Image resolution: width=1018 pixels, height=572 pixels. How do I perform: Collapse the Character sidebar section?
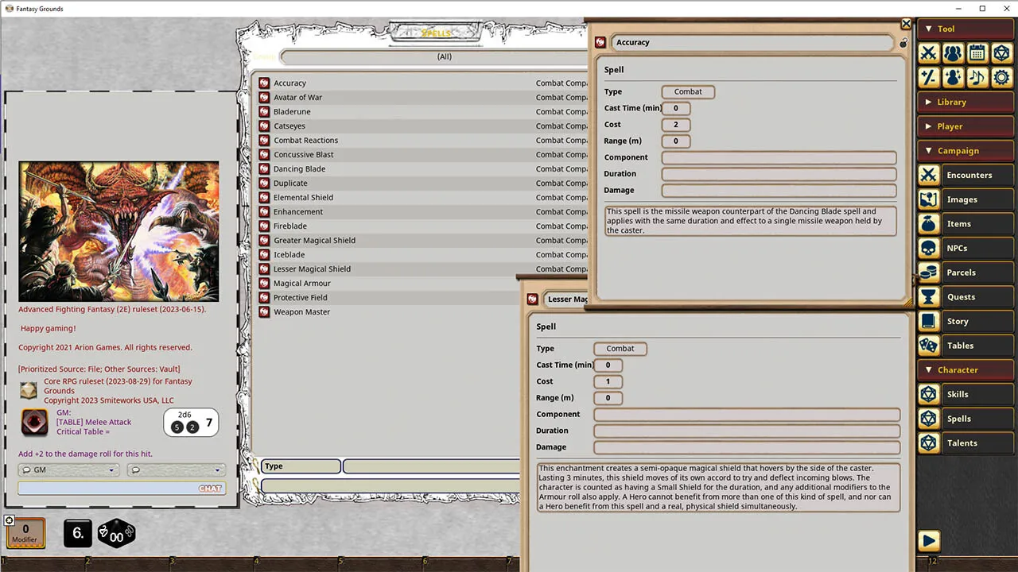click(965, 369)
